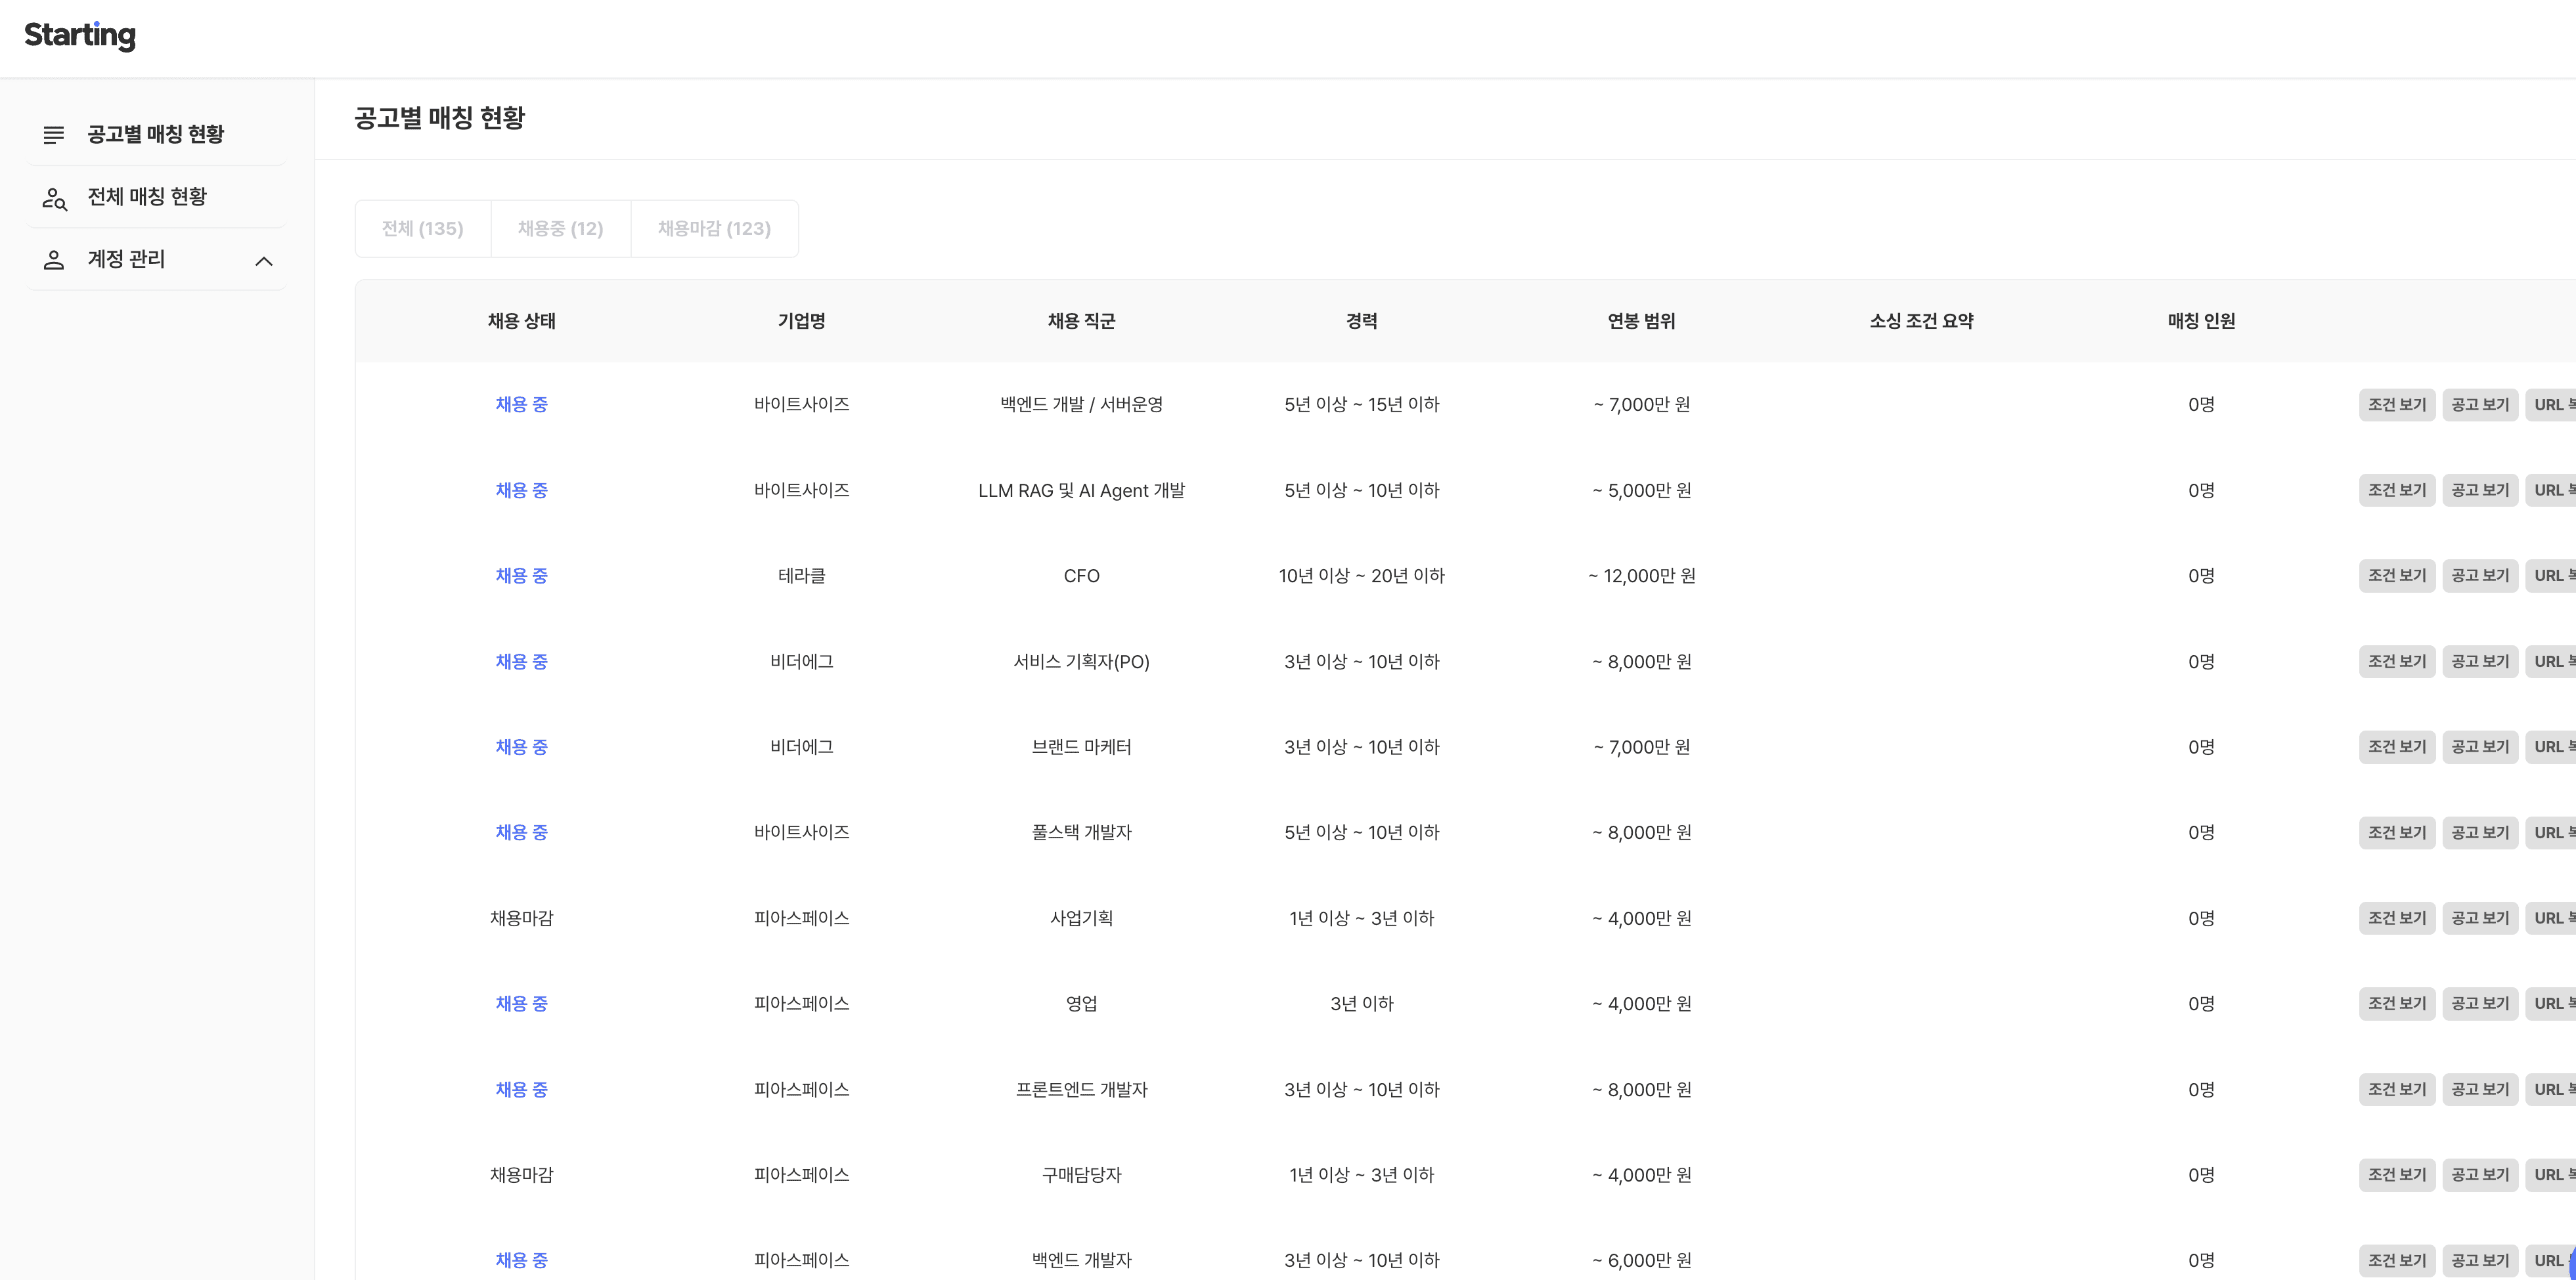Switch to the 채용마감 (123) tab
This screenshot has height=1280, width=2576.
(714, 229)
